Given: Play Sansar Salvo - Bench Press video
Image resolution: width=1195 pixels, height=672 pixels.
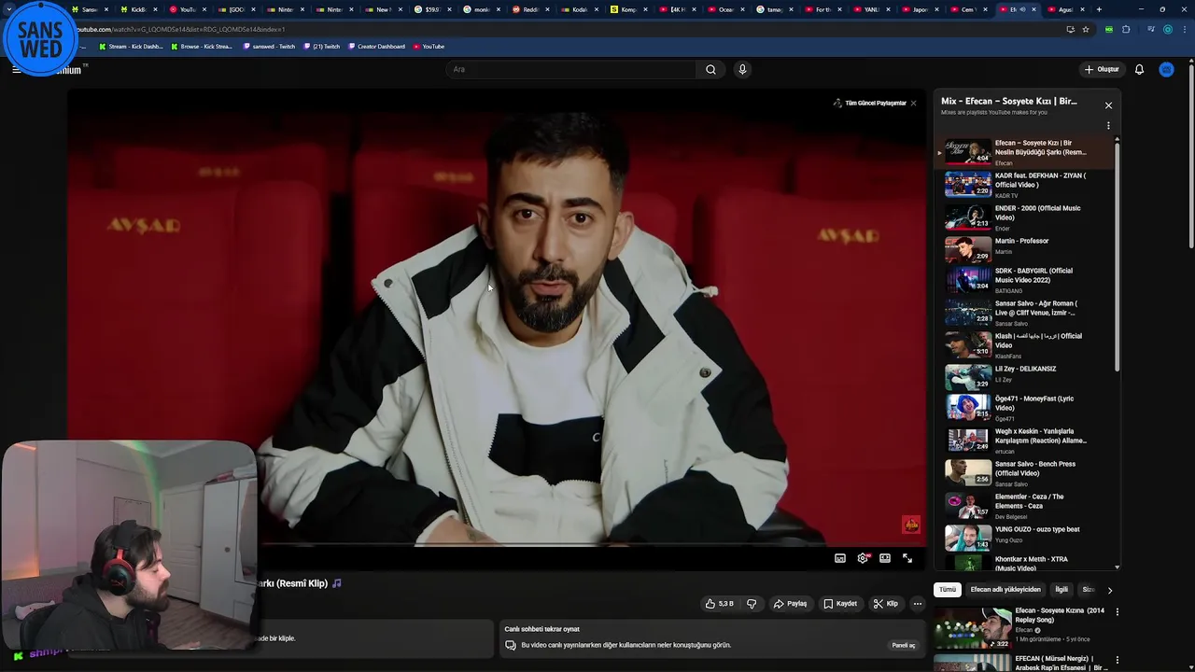Looking at the screenshot, I should coord(1024,473).
